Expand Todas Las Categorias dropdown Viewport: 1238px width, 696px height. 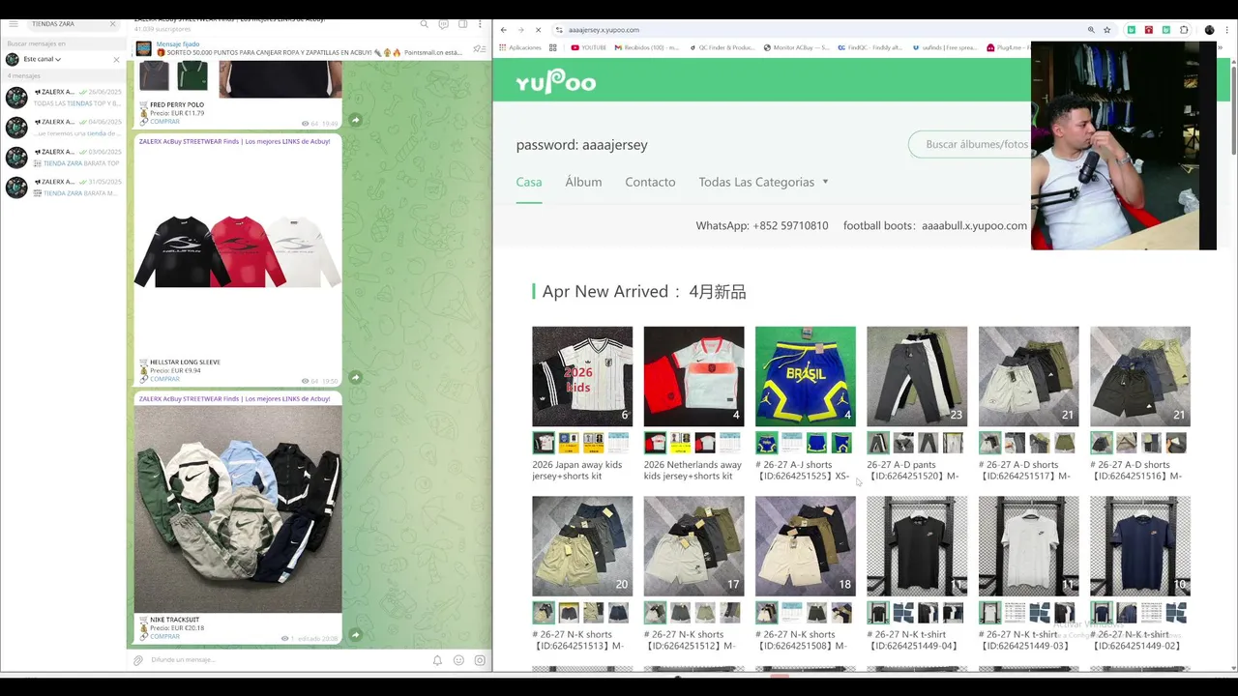[x=764, y=182]
